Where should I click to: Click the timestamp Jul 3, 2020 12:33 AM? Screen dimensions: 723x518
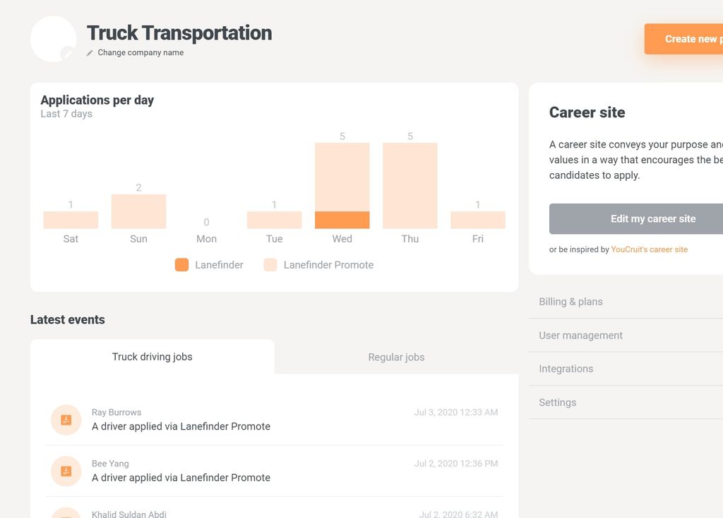[456, 412]
